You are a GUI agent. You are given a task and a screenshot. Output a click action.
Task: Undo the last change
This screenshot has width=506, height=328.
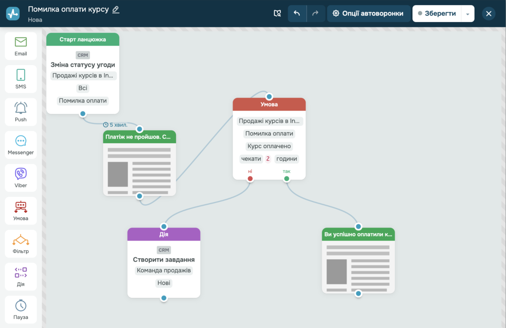pyautogui.click(x=297, y=14)
